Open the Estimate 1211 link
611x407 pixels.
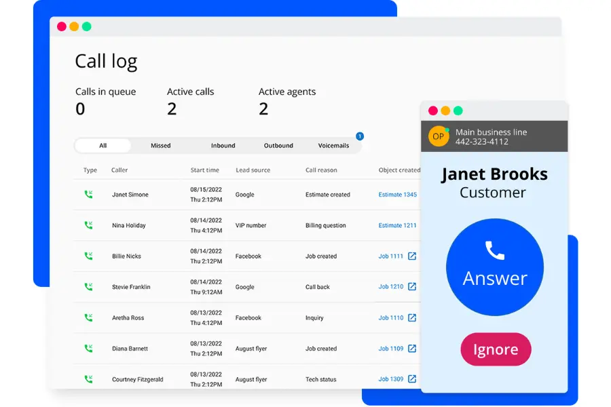(397, 225)
